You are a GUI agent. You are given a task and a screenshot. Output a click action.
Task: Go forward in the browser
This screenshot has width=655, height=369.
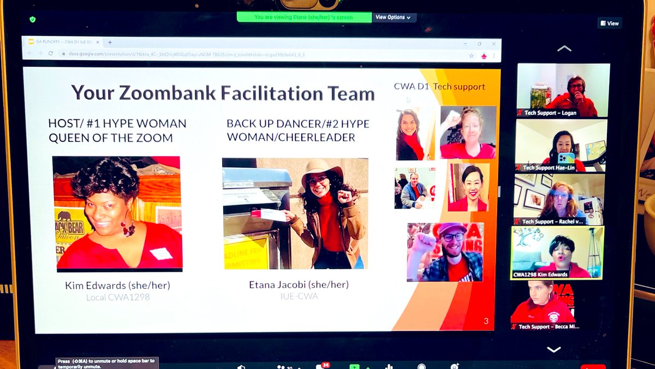pyautogui.click(x=40, y=53)
